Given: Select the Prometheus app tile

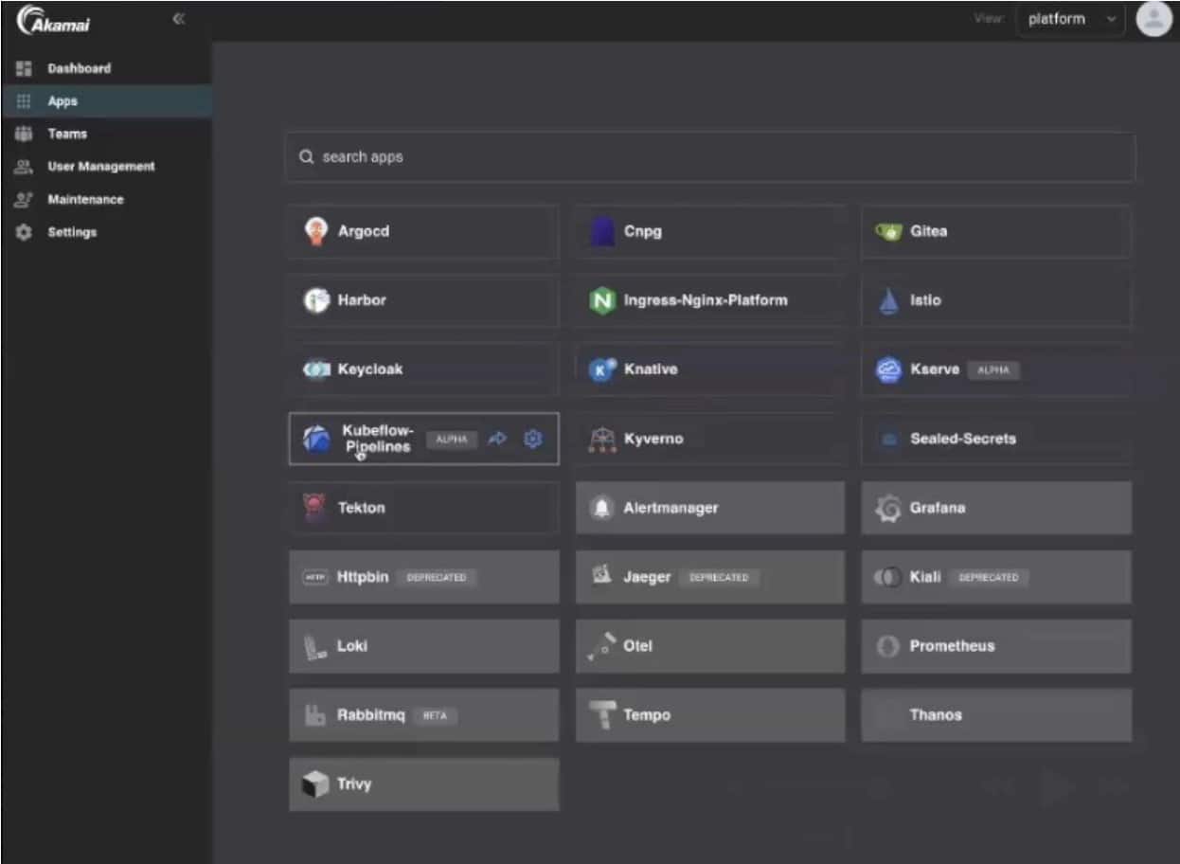Looking at the screenshot, I should [x=995, y=646].
